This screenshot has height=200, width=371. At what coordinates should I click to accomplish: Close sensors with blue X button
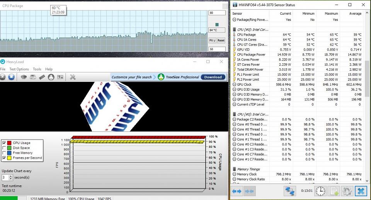361,191
